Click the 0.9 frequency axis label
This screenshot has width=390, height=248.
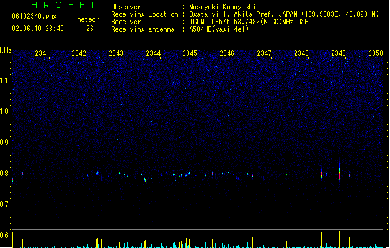[5, 143]
